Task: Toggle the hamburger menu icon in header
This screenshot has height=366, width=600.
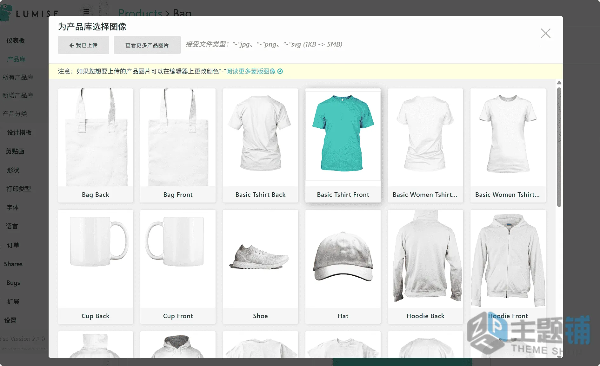Action: [x=86, y=11]
